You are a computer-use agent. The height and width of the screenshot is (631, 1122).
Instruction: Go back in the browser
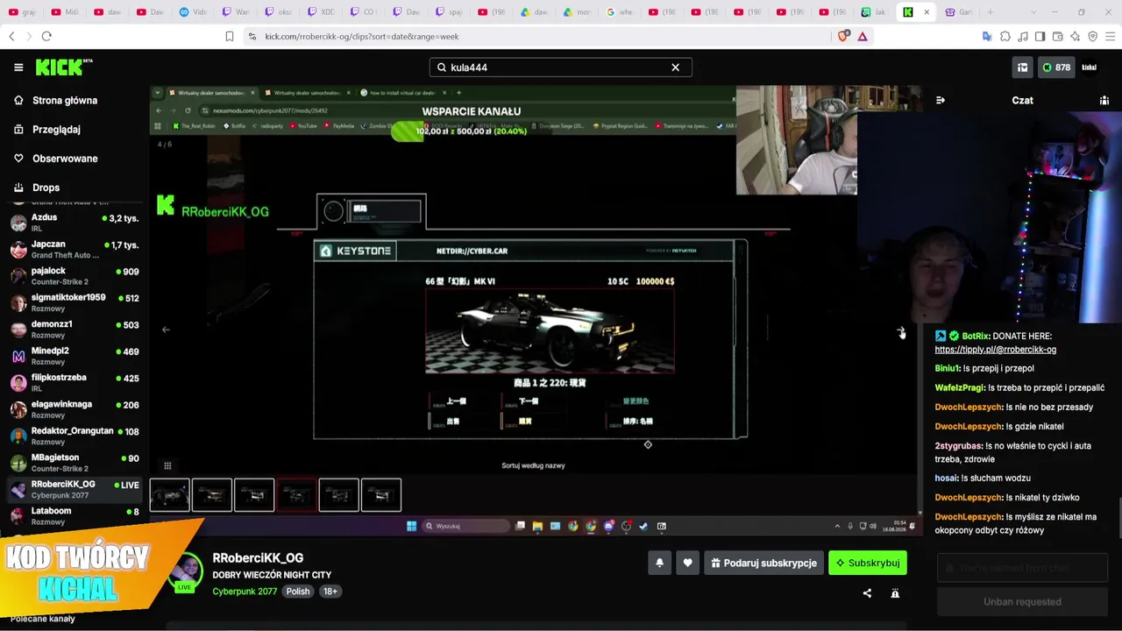[11, 36]
